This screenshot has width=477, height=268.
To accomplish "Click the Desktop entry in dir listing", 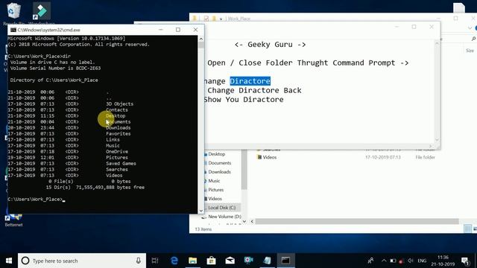I will pos(116,116).
